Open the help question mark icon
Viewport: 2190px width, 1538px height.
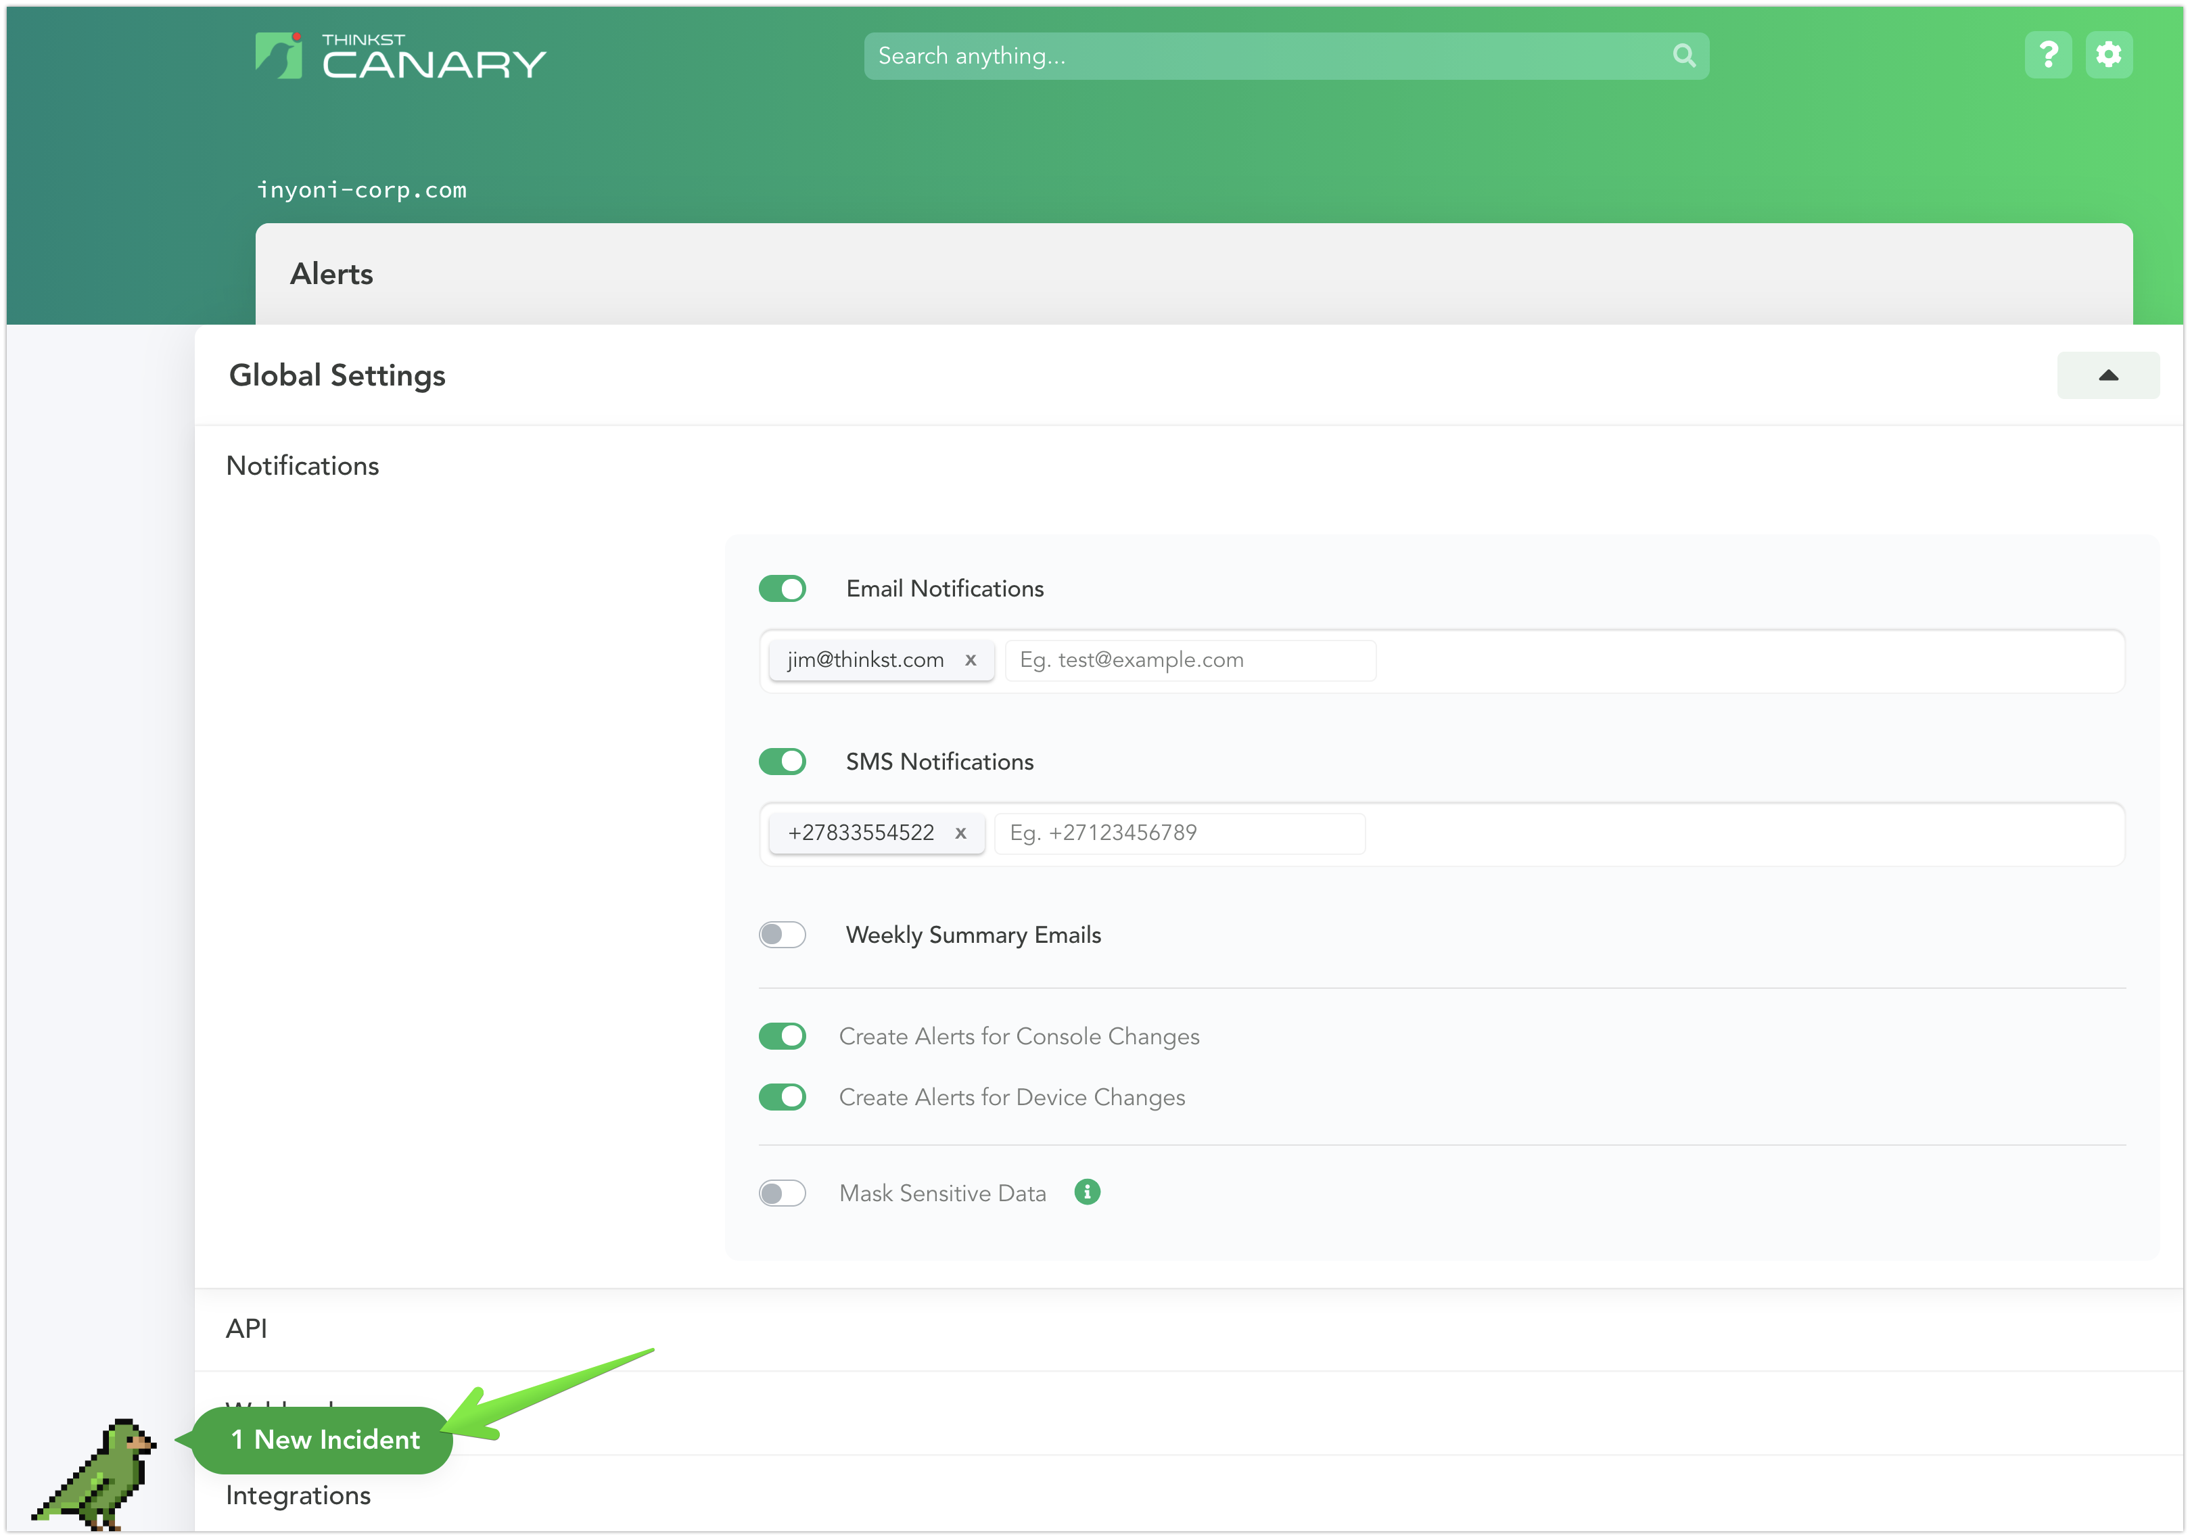[x=2048, y=55]
